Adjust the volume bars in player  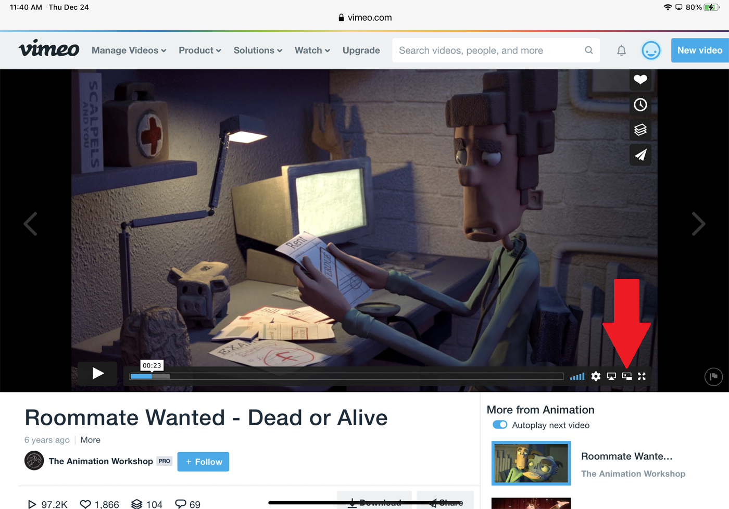click(577, 376)
